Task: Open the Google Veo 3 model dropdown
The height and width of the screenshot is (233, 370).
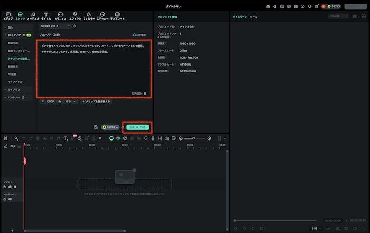Action: tap(55, 26)
